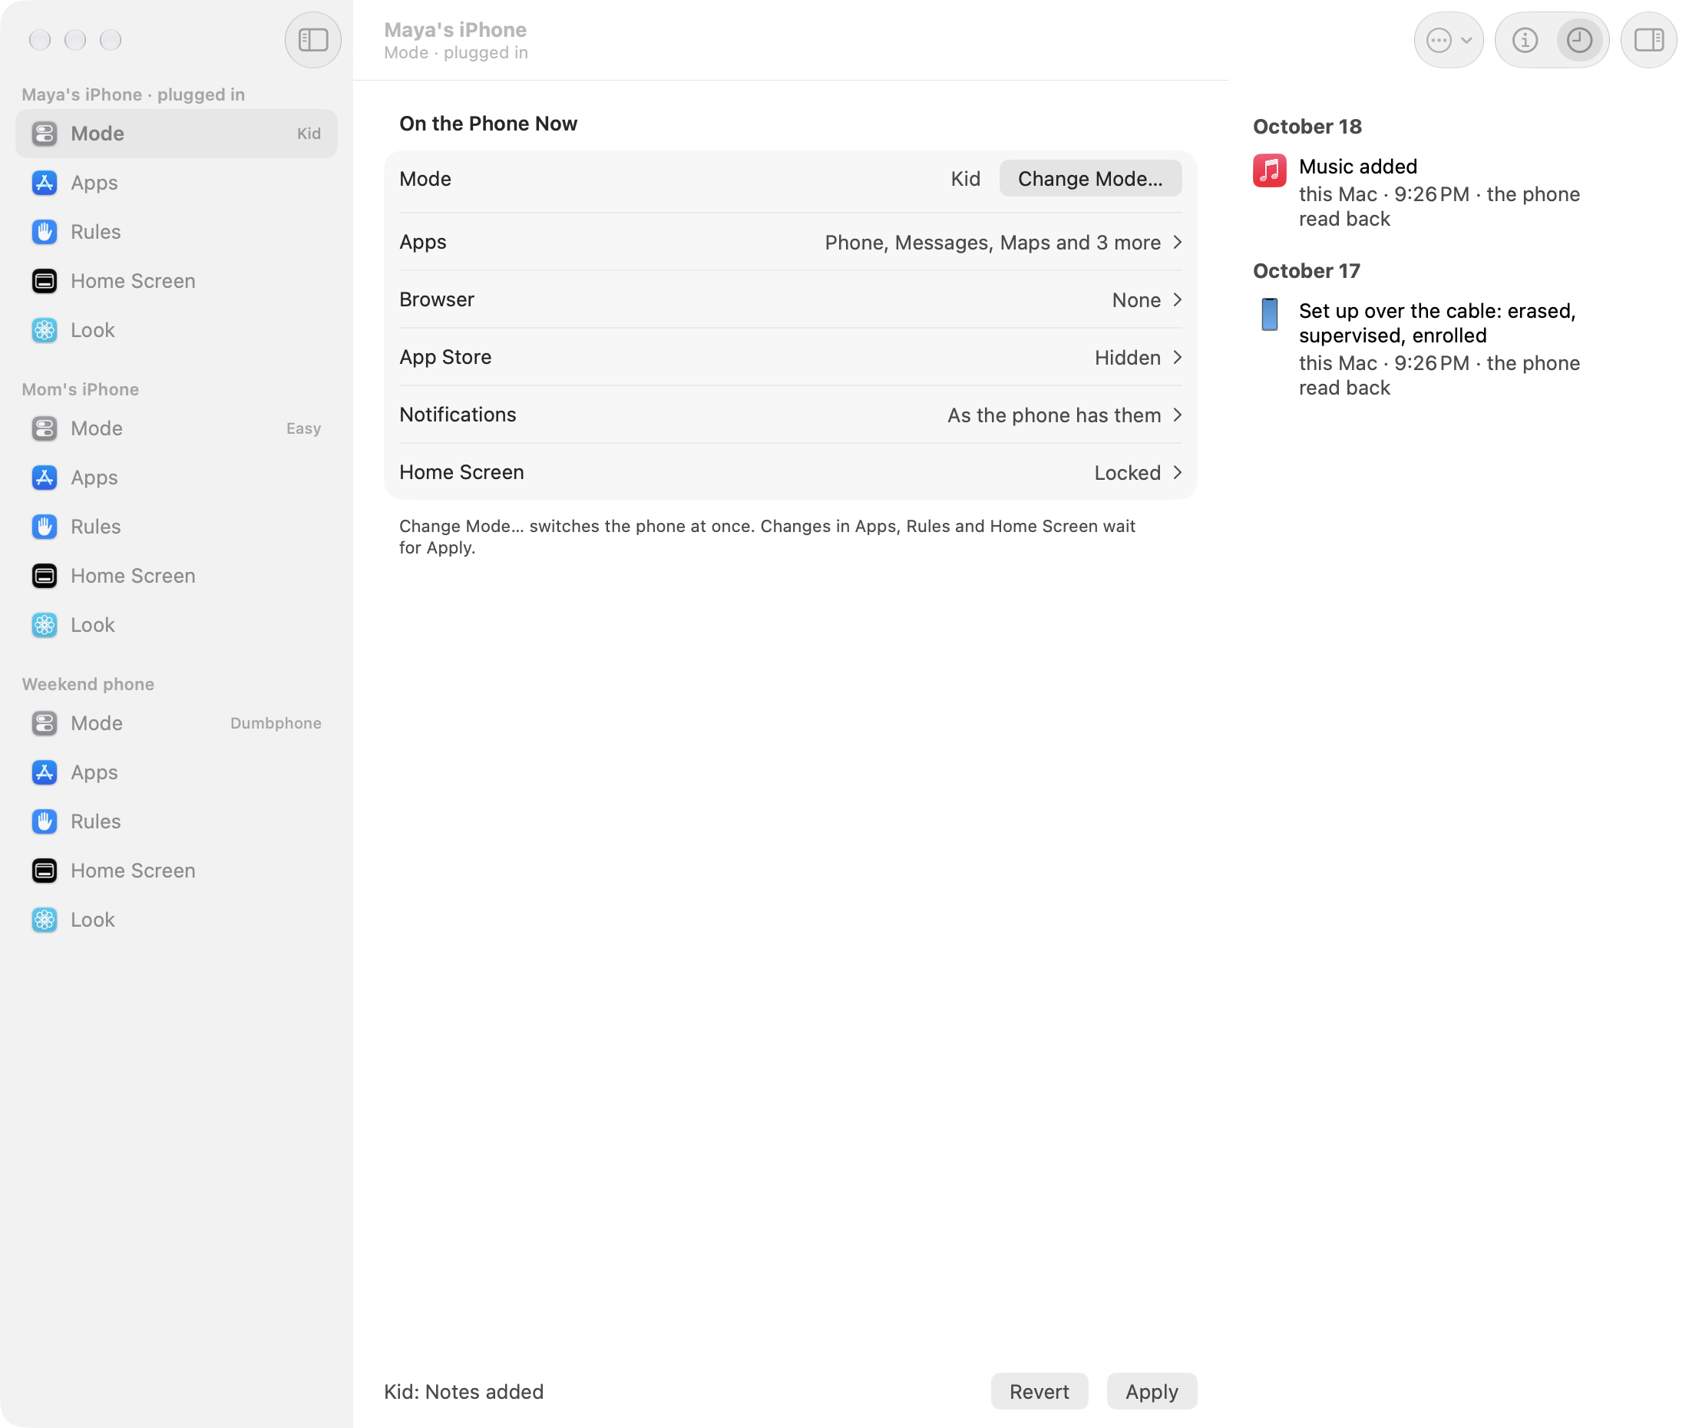Open Look under Mom's iPhone
This screenshot has height=1428, width=1689.
pyautogui.click(x=177, y=625)
